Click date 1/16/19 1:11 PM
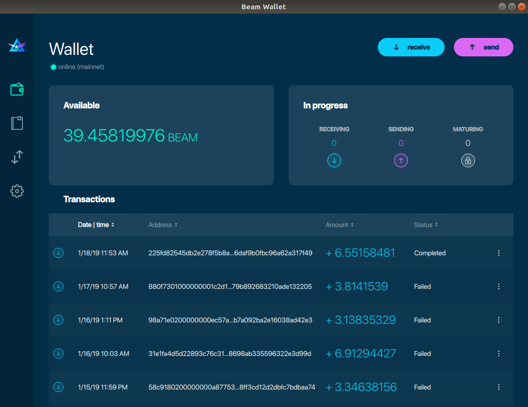The image size is (528, 407). coord(100,320)
